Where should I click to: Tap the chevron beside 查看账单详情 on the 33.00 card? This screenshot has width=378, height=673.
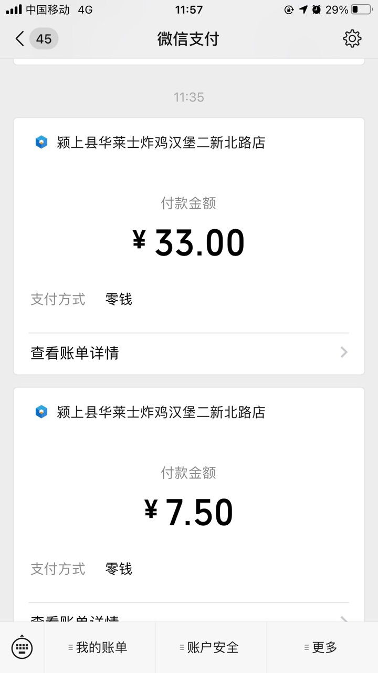click(344, 352)
